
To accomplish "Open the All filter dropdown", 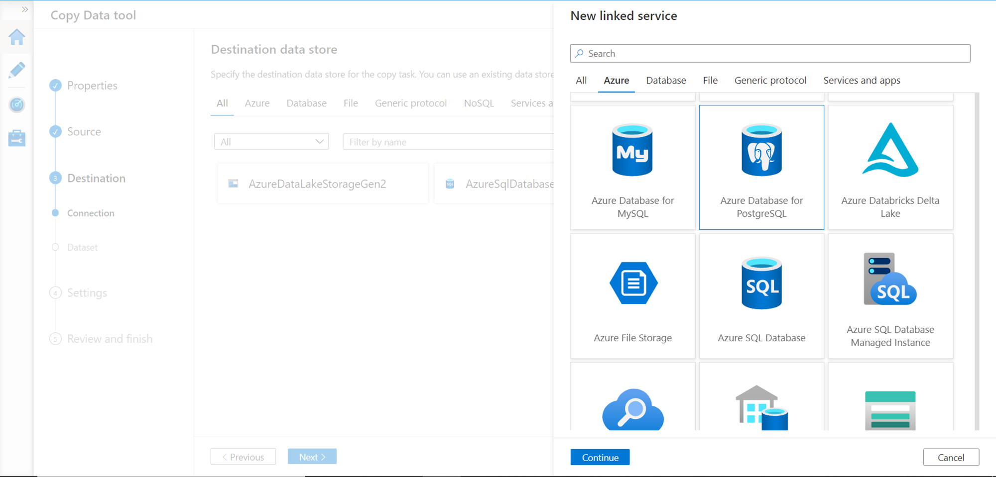I will [x=271, y=142].
